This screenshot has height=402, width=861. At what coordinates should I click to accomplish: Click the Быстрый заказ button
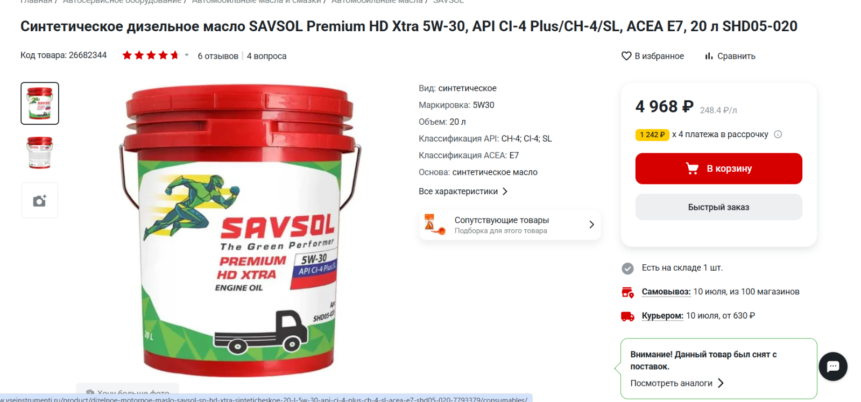[x=718, y=207]
